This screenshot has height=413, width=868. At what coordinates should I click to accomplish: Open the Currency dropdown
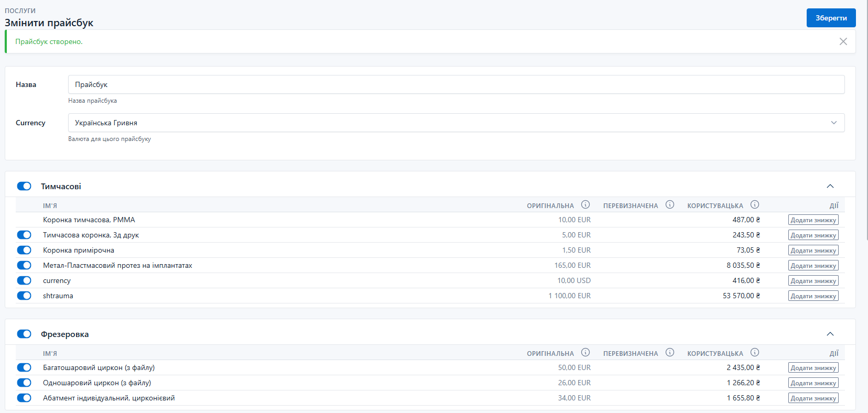[x=456, y=123]
